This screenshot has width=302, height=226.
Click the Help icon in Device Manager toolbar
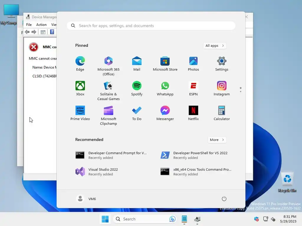[52, 32]
